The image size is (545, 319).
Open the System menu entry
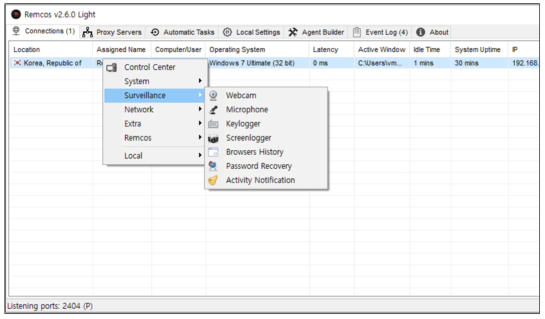tap(154, 81)
